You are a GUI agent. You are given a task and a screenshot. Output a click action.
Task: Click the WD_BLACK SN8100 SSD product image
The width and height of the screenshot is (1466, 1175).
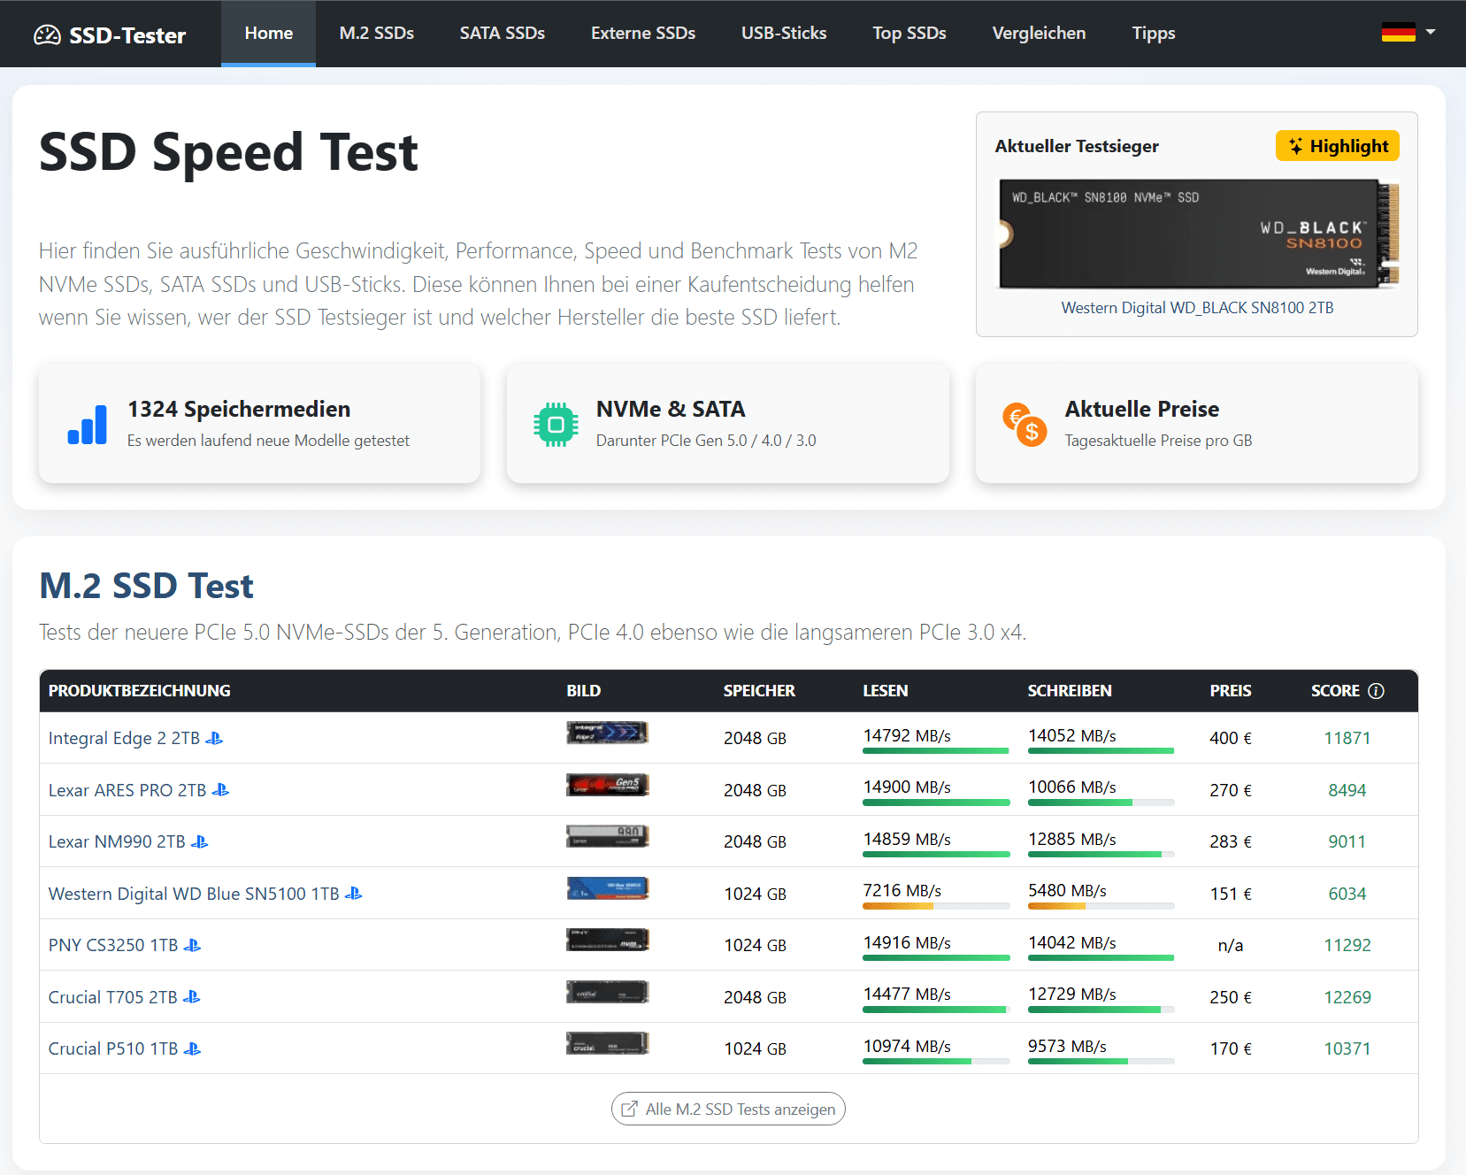coord(1196,234)
